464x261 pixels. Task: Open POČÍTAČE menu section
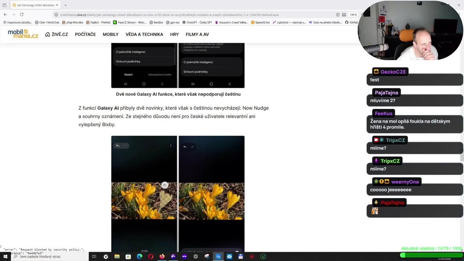(x=85, y=34)
